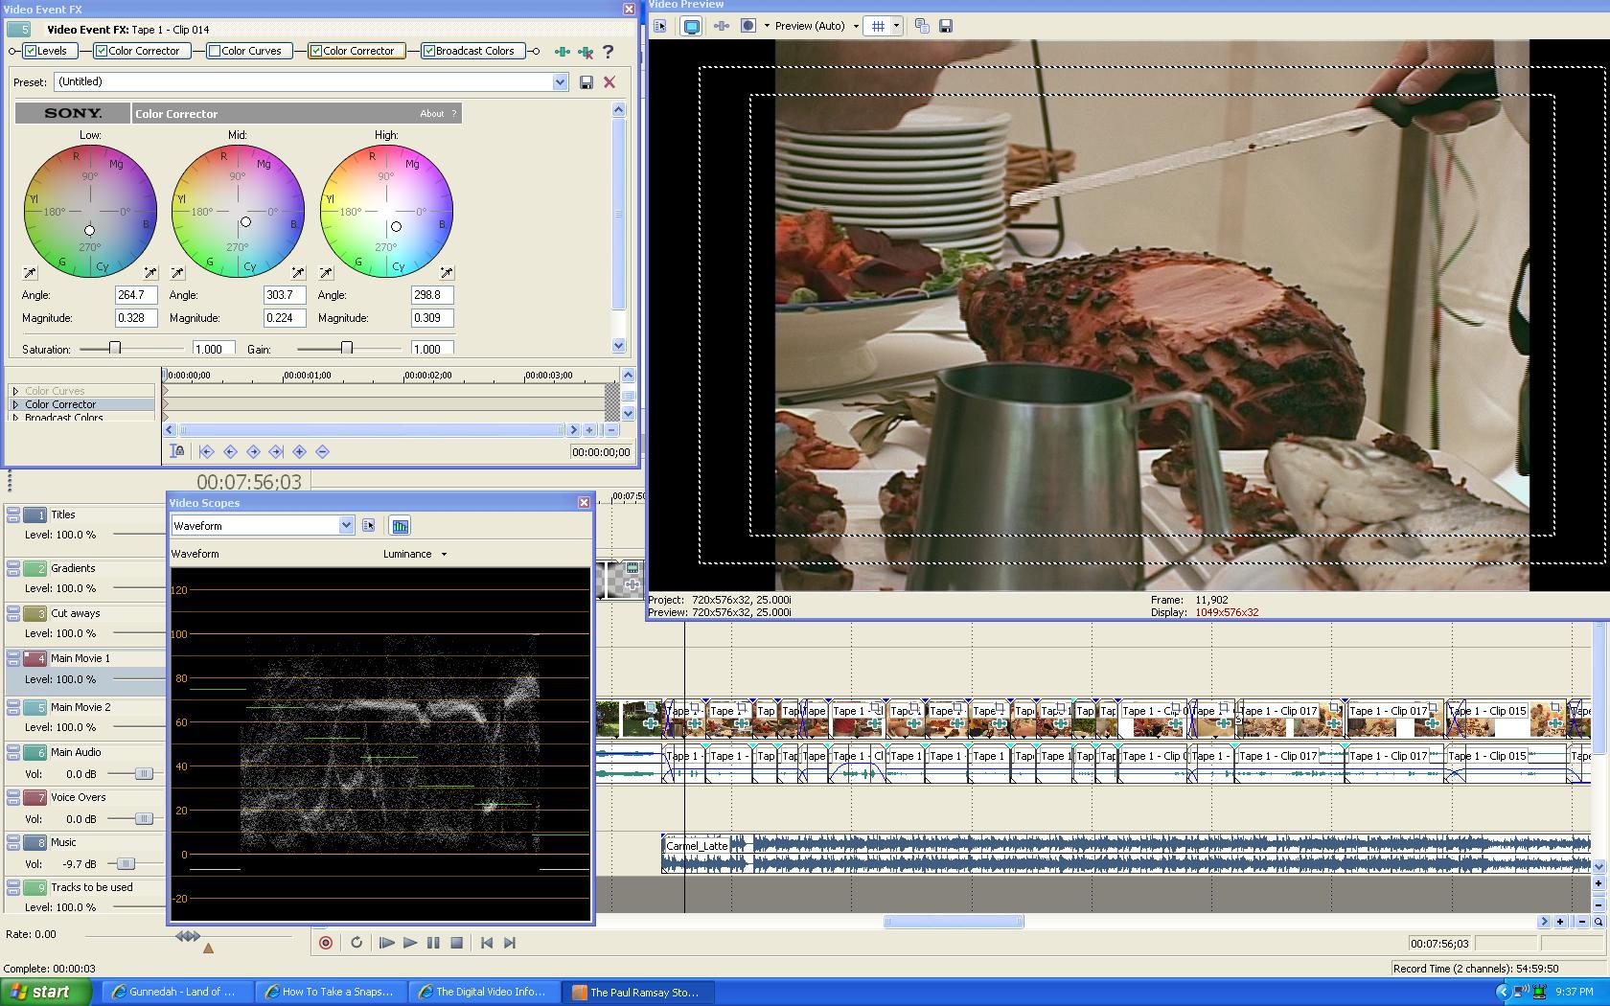The width and height of the screenshot is (1610, 1006).
Task: Toggle preview on external monitor icon
Action: point(691,26)
